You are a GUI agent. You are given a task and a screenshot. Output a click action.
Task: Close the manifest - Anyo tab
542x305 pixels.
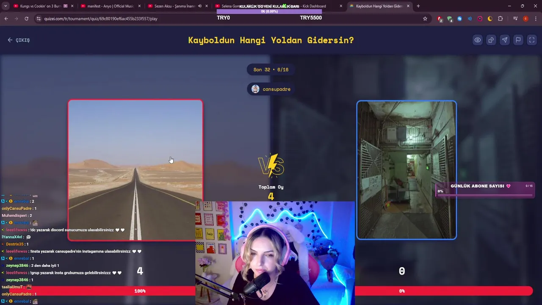pyautogui.click(x=139, y=6)
